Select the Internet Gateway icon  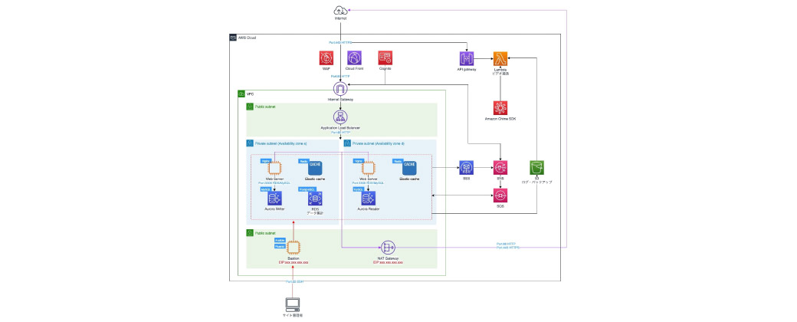click(x=340, y=90)
